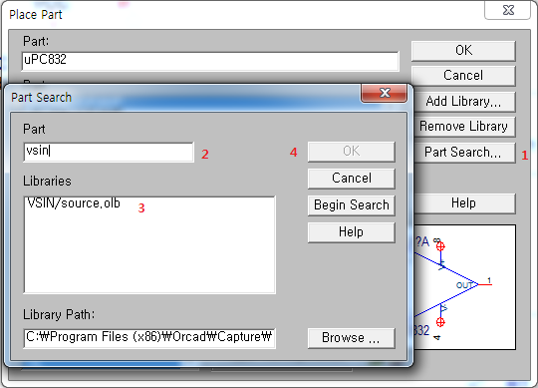
Task: Click the Library Path text field
Action: [x=149, y=338]
